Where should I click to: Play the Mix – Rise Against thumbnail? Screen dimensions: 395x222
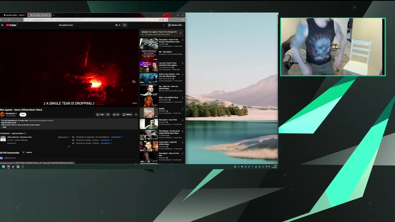[149, 55]
